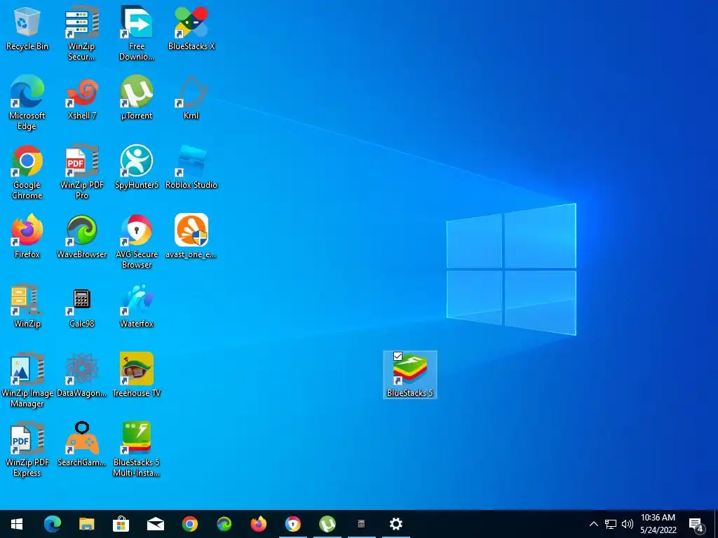Select the BlueStacks X desktop icon

pos(191,27)
